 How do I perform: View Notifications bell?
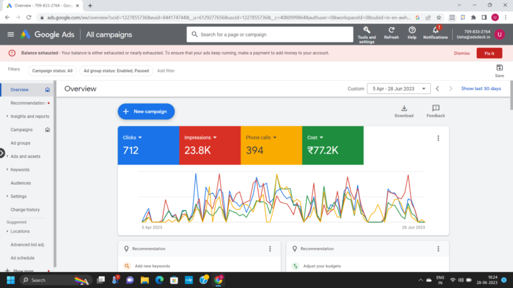(x=435, y=33)
